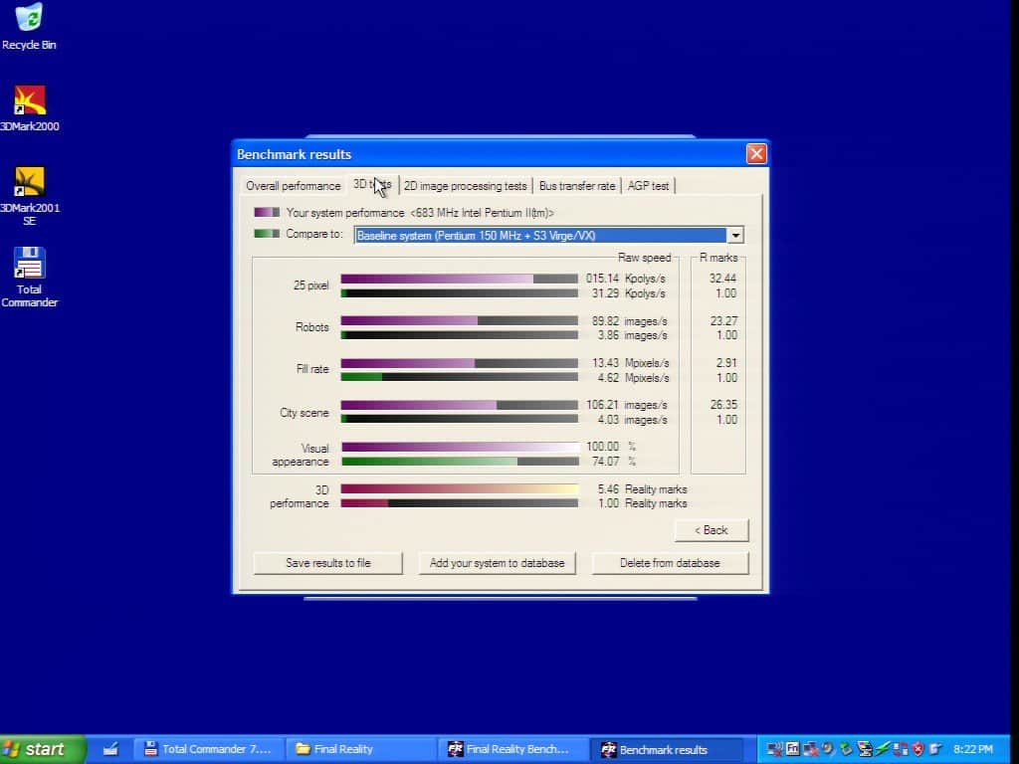The height and width of the screenshot is (764, 1019).
Task: Click the "683 MHz Intel Pentium II" text
Action: pyautogui.click(x=482, y=213)
